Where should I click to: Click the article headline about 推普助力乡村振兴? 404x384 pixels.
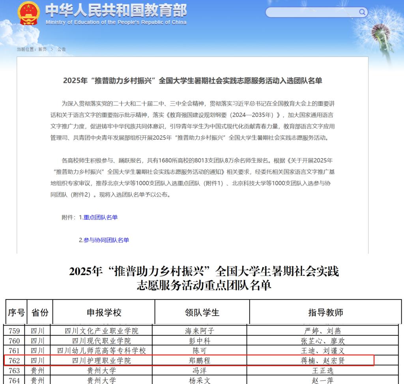point(193,81)
